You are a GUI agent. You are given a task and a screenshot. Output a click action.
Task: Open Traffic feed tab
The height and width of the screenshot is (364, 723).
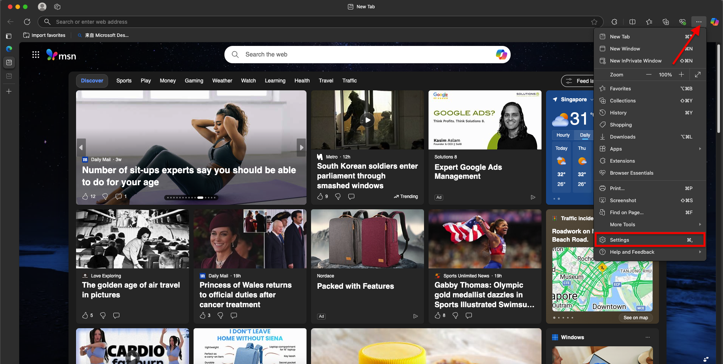[x=349, y=81]
